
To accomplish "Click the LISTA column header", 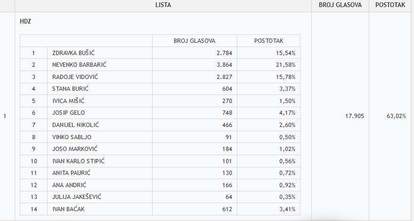I will [163, 5].
